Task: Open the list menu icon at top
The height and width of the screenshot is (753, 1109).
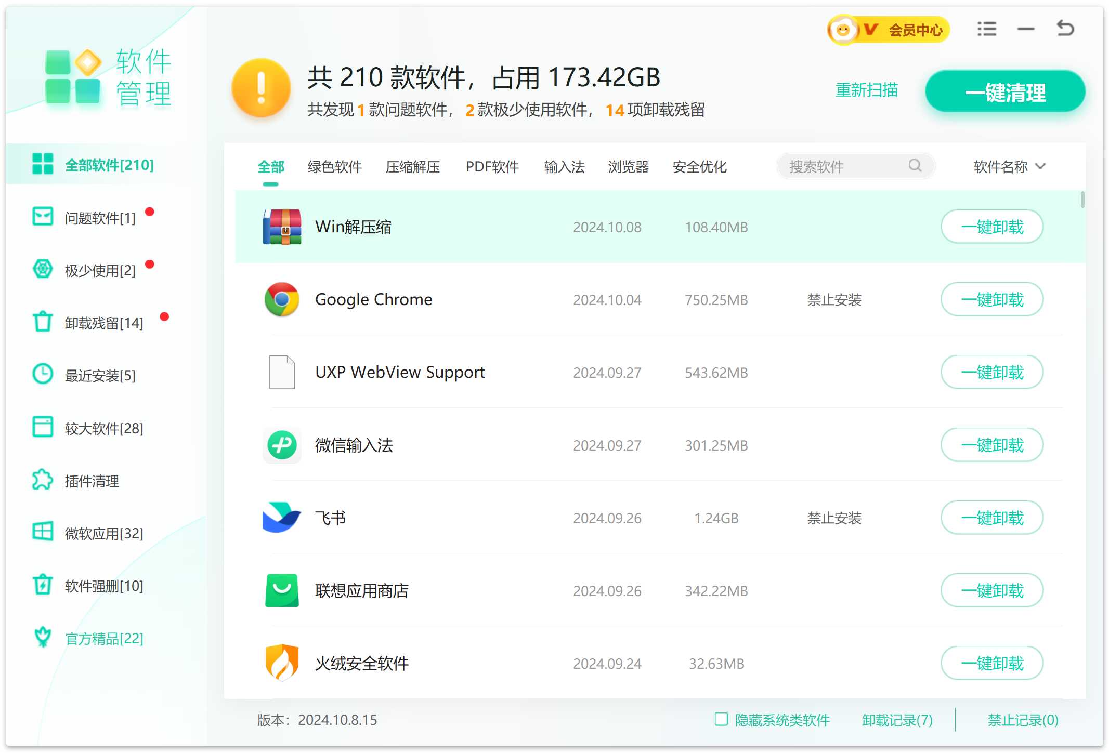Action: [987, 29]
